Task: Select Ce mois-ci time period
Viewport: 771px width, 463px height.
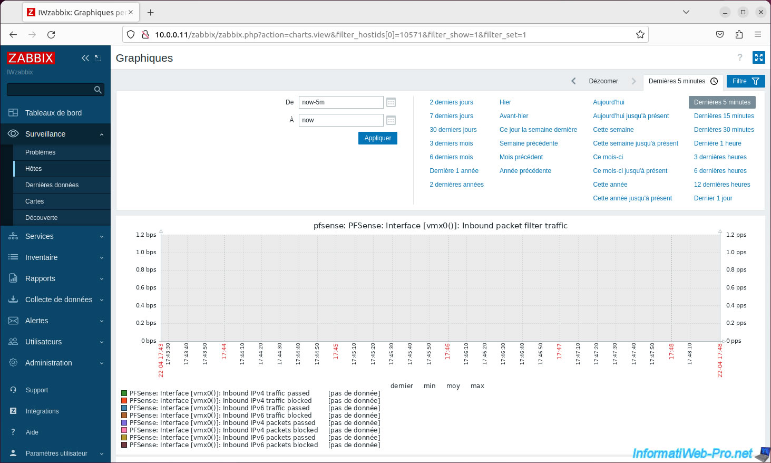Action: click(608, 157)
